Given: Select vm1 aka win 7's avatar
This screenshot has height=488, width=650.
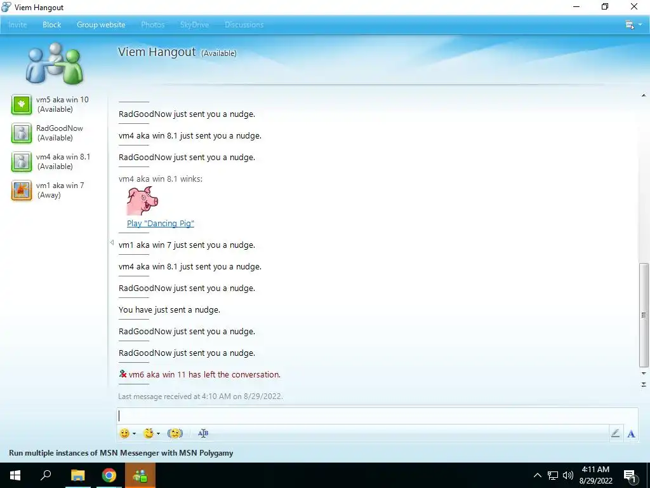Looking at the screenshot, I should tap(21, 190).
